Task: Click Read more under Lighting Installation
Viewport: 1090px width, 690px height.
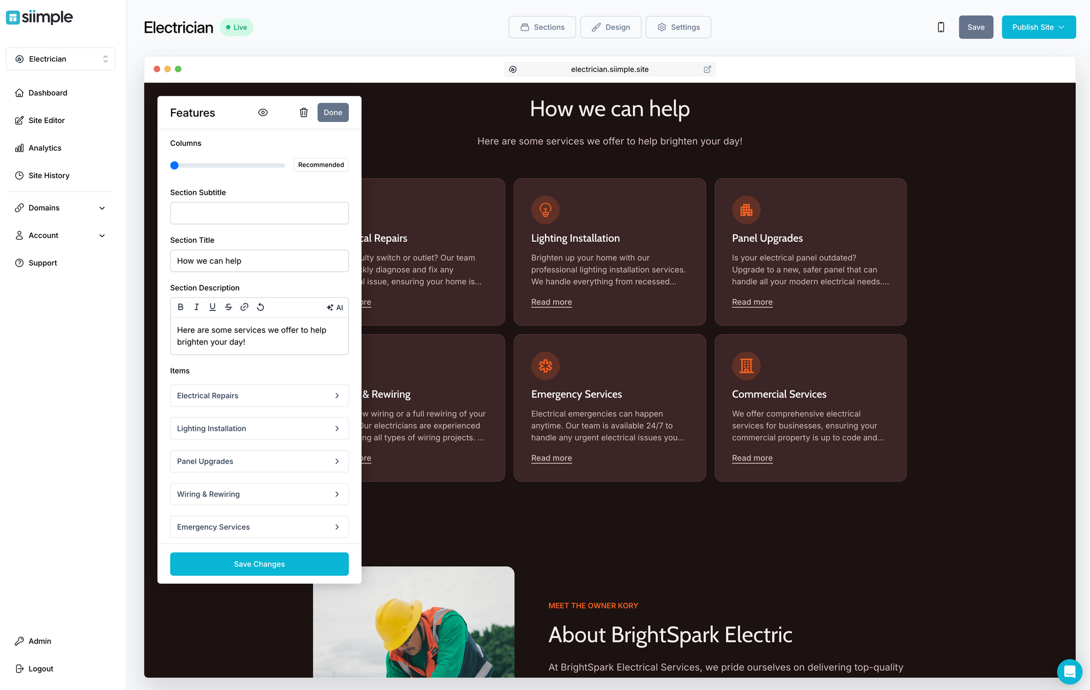Action: [x=552, y=302]
